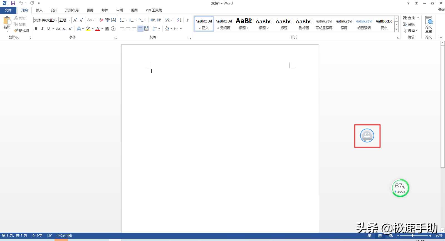Apply distributed alignment icon
This screenshot has height=241, width=445.
click(x=147, y=29)
